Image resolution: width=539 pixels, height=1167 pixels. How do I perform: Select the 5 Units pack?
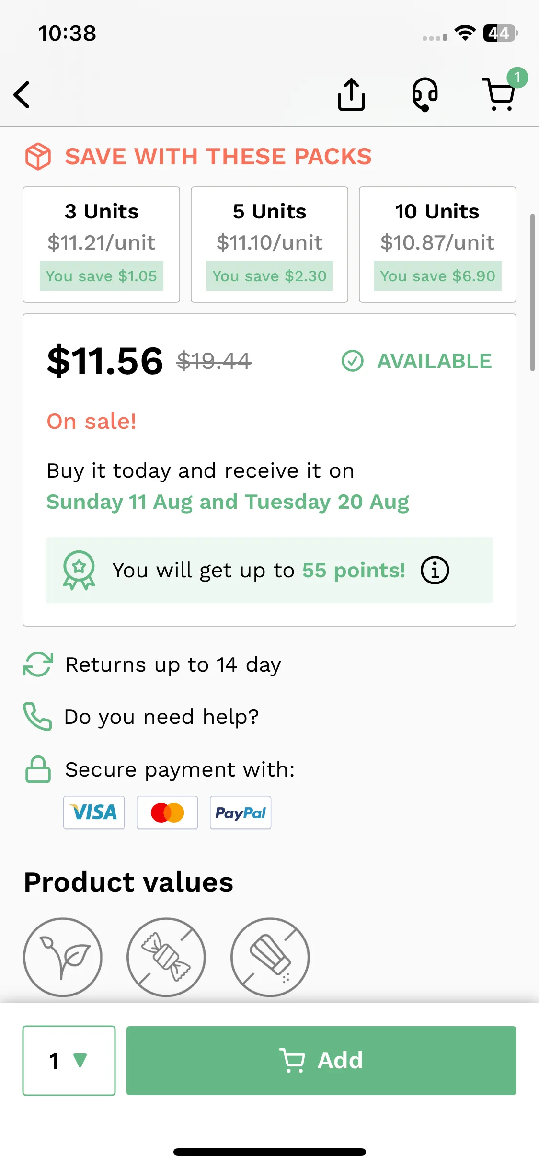269,244
